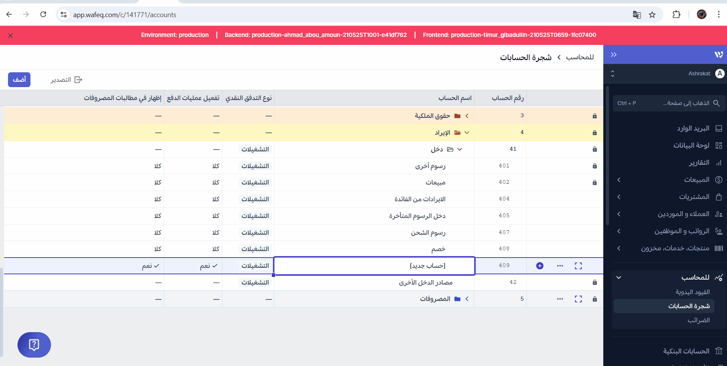Viewport: 727px width, 366px height.
Task: Click the التصدير export button
Action: (x=67, y=80)
